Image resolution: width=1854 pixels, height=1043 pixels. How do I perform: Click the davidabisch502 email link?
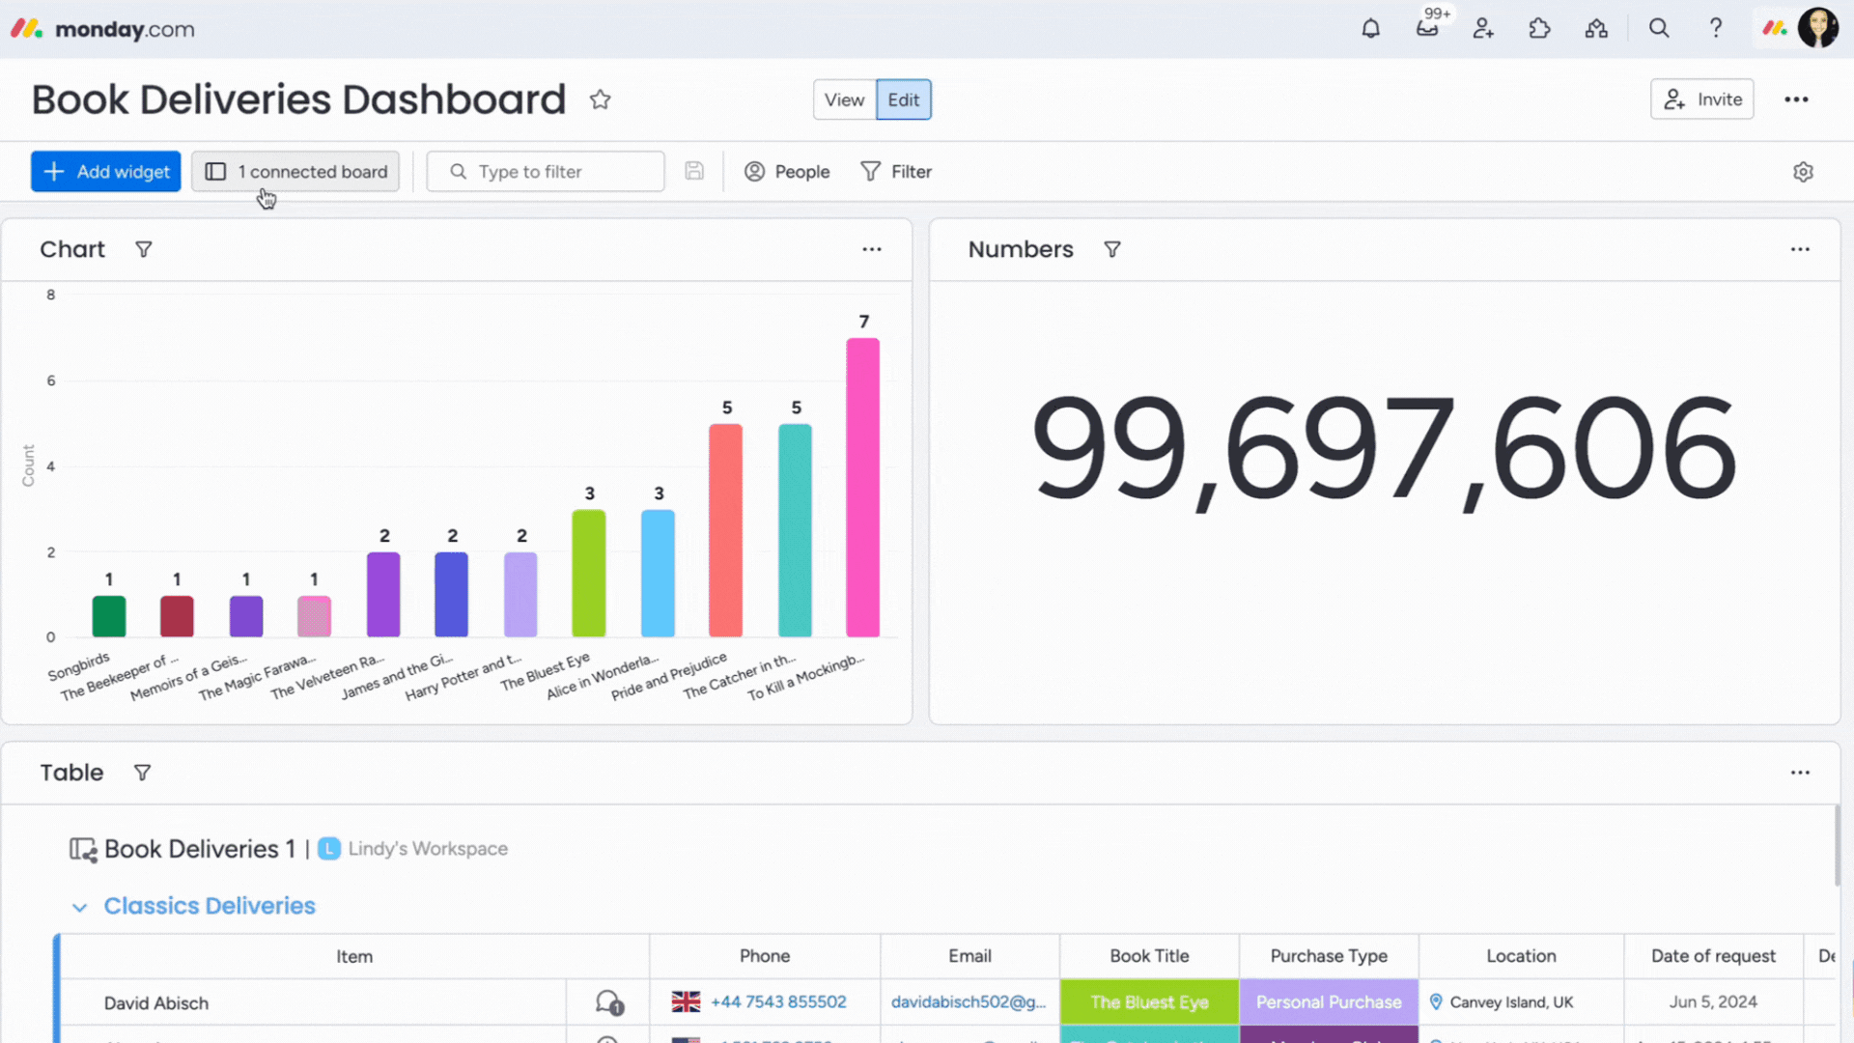[x=969, y=1001]
